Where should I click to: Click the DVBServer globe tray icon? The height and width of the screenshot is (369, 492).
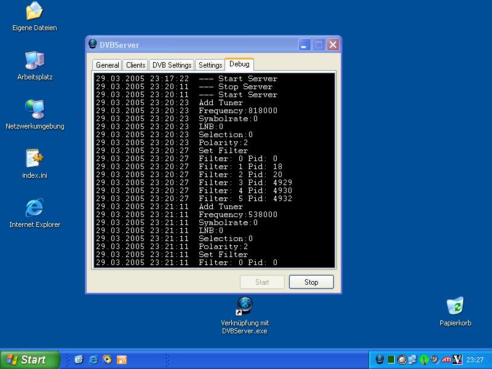tap(379, 360)
